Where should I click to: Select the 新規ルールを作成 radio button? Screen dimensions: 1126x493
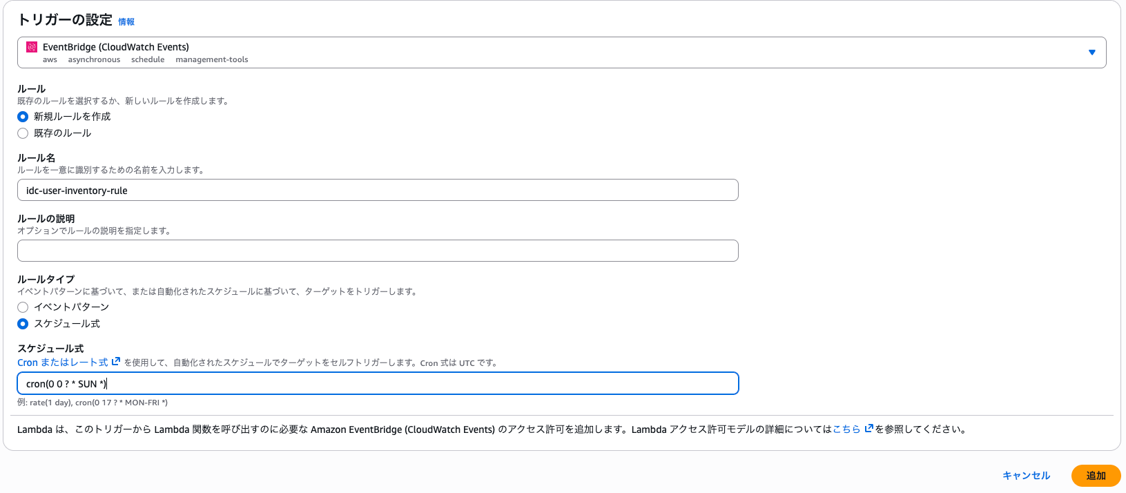(x=22, y=117)
